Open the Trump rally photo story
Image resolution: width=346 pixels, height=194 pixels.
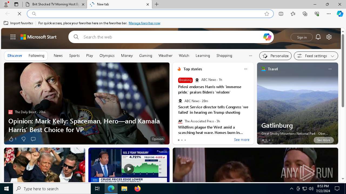(x=45, y=165)
